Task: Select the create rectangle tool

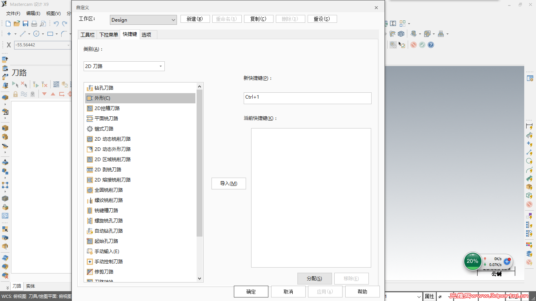Action: coord(50,34)
